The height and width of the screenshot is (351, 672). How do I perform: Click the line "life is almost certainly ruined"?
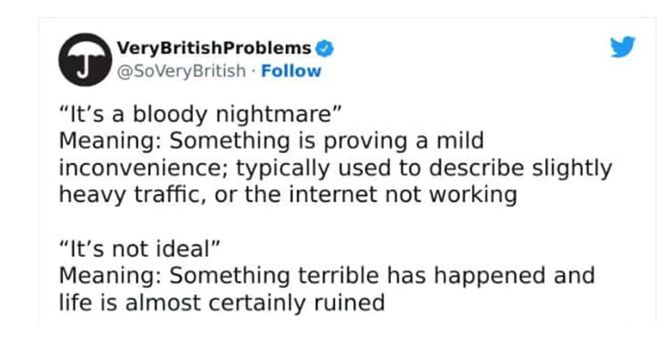tap(221, 302)
